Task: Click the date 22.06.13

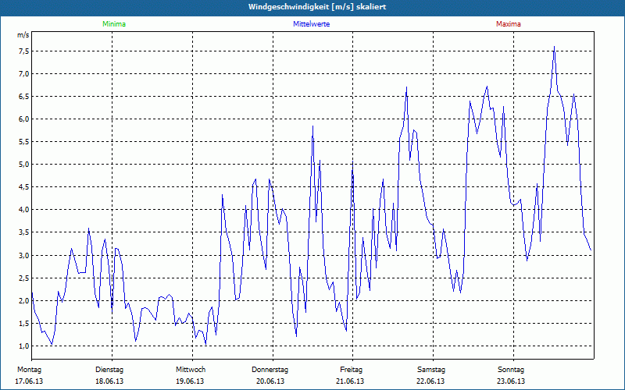Action: [x=430, y=381]
